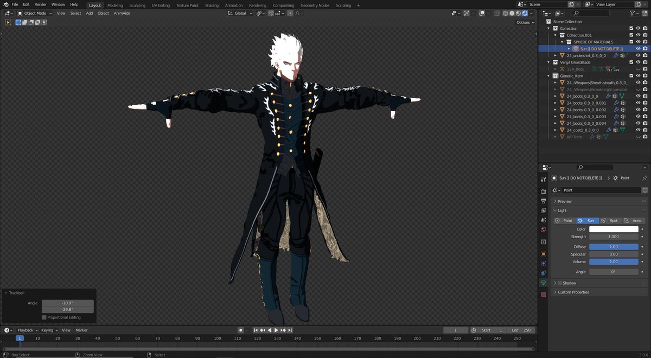Toggle proportional editing in viewport header
Screen dimensions: 651x358
(x=290, y=13)
